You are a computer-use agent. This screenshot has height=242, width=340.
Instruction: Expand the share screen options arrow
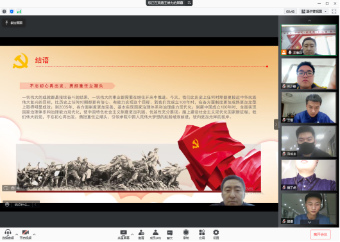click(132, 234)
